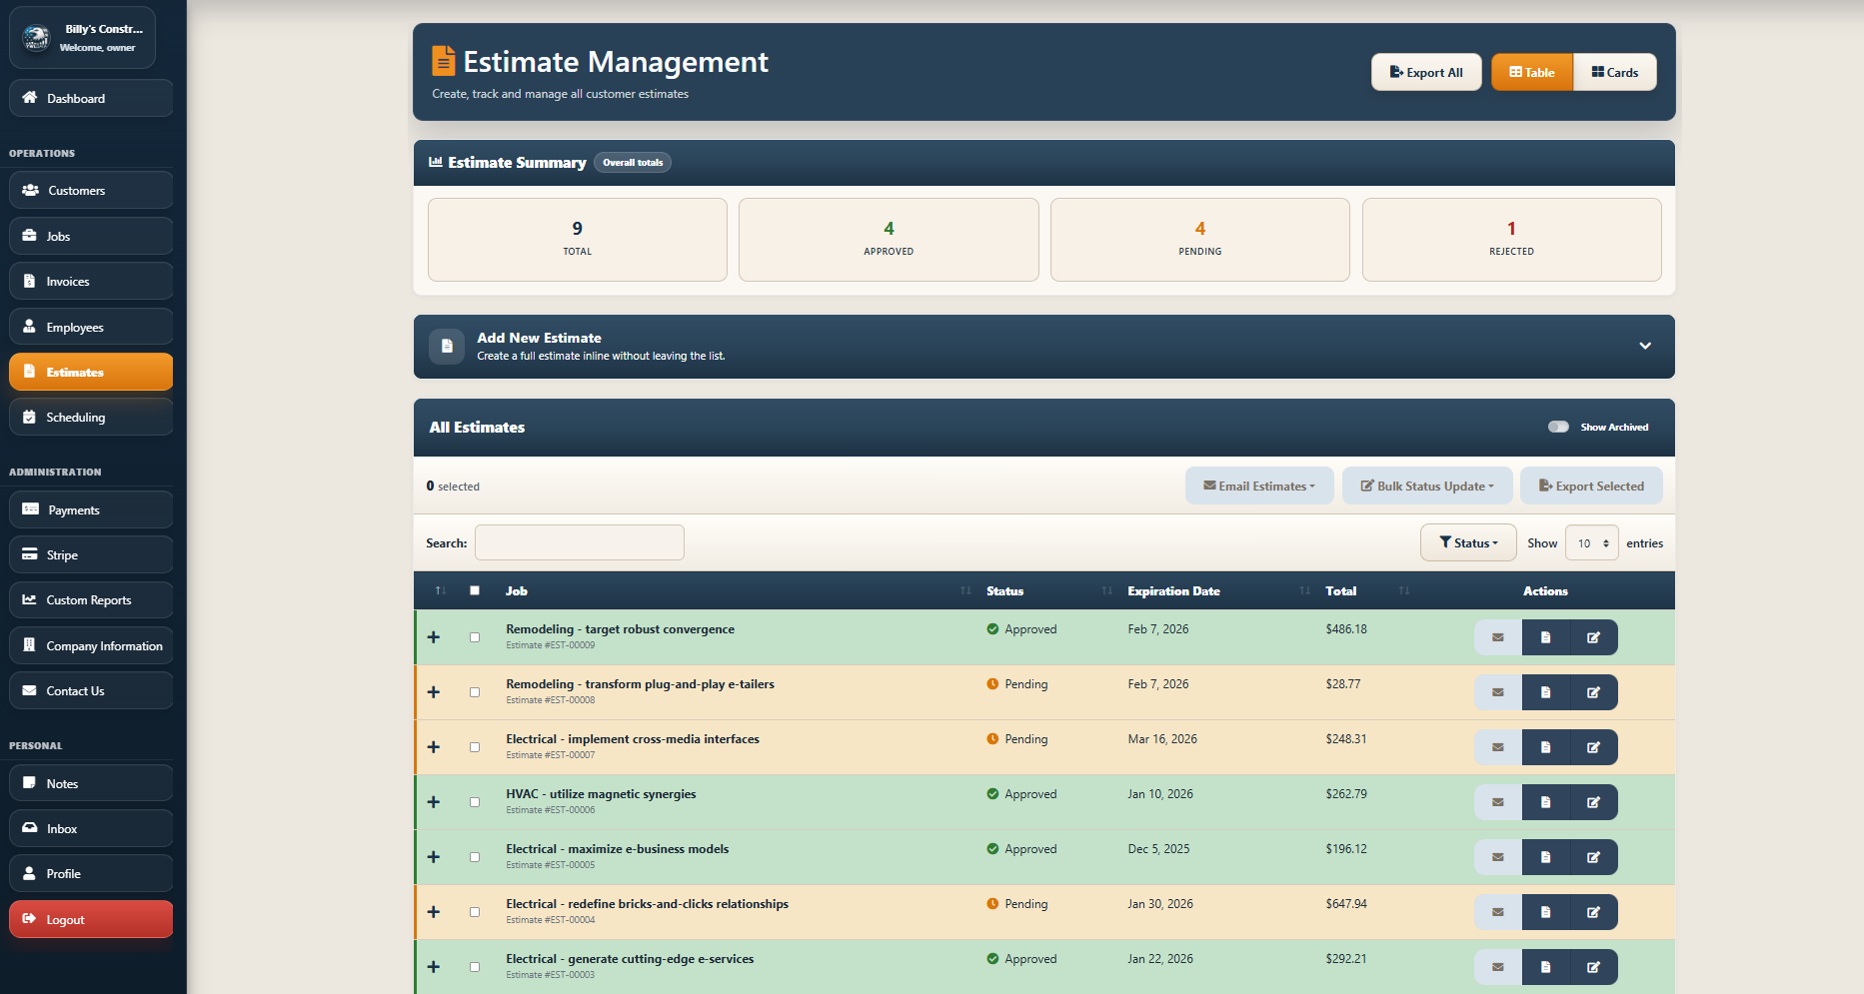Open document icon for maximize e-business models
Viewport: 1864px width, 994px height.
pyautogui.click(x=1545, y=857)
